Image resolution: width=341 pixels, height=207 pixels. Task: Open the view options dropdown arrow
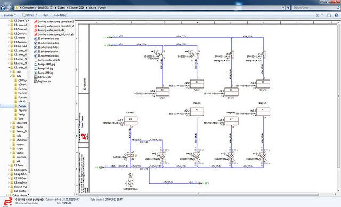pyautogui.click(x=322, y=15)
